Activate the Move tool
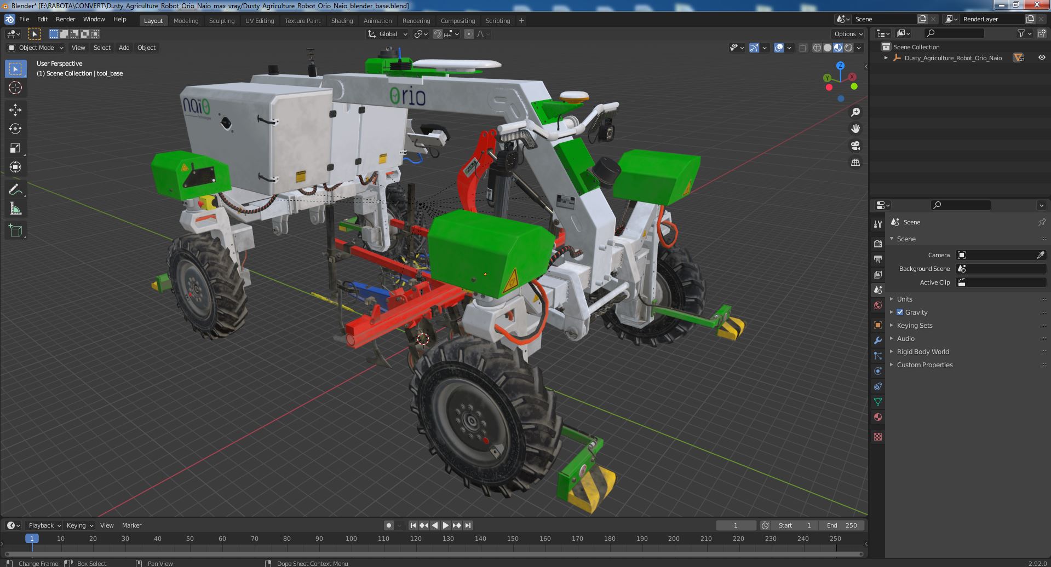1051x567 pixels. tap(15, 109)
